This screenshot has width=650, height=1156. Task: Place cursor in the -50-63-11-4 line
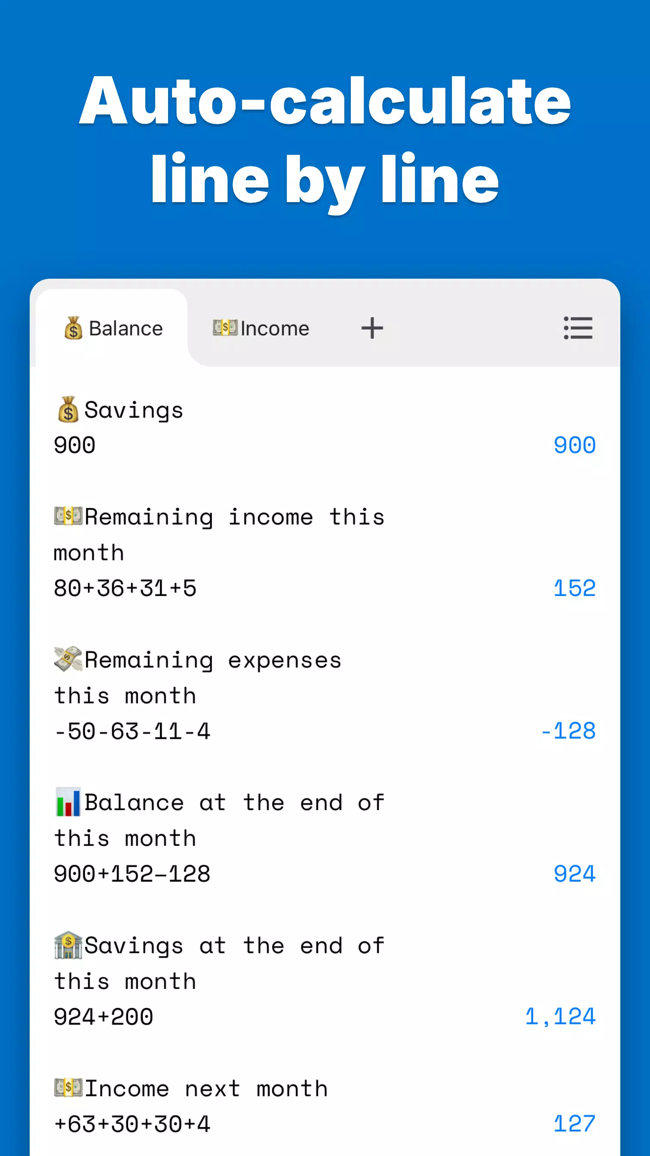(132, 731)
